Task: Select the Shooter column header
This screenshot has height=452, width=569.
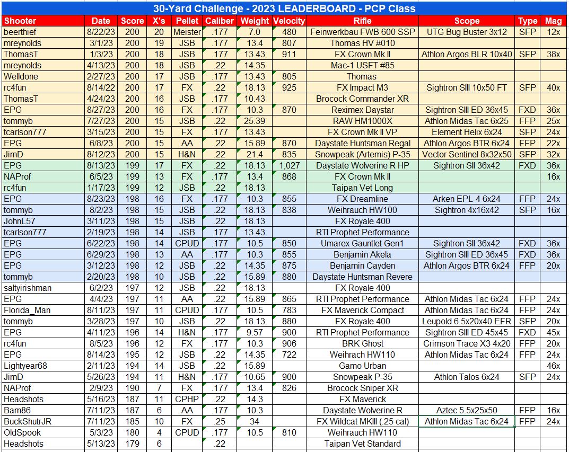Action: tap(43, 21)
